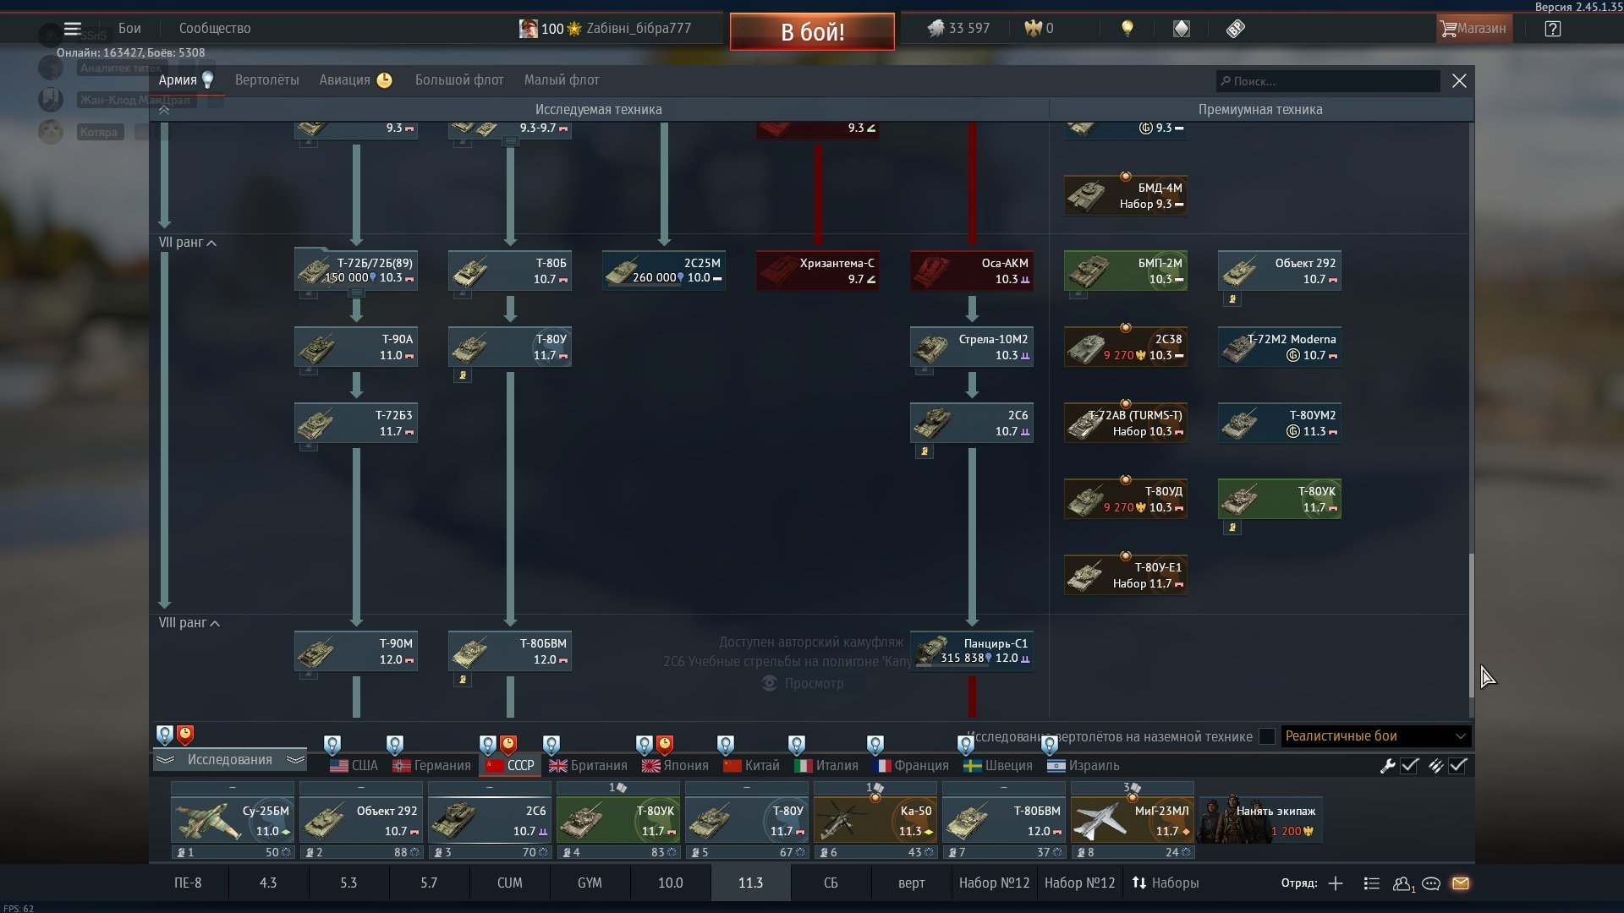1624x913 pixels.
Task: Open the hamburger main menu
Action: coord(73,29)
